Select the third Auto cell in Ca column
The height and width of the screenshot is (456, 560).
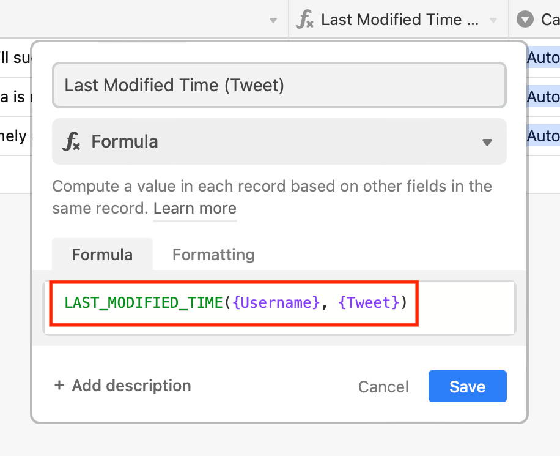click(543, 136)
